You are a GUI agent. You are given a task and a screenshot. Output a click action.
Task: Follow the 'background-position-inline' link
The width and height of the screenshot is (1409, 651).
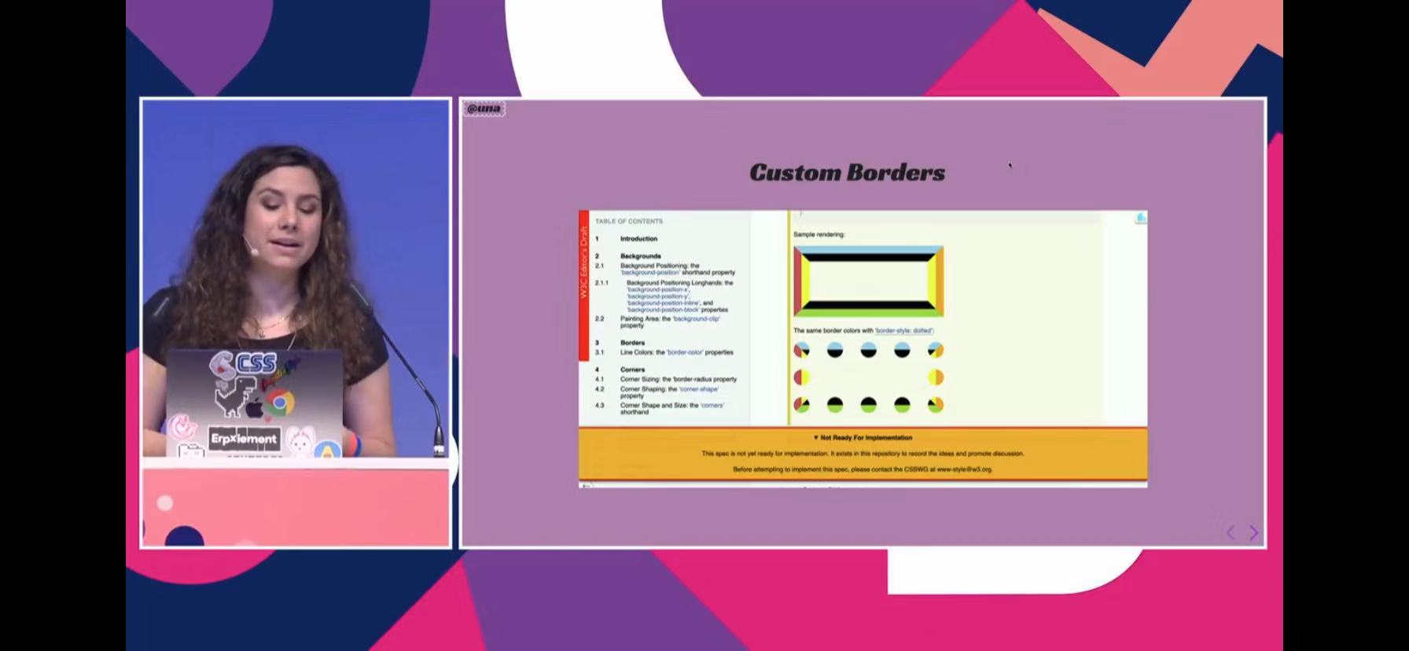tap(664, 303)
